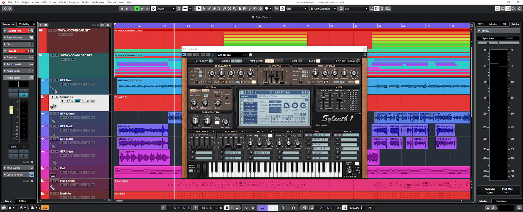Click the transport Record button
The height and width of the screenshot is (212, 523).
coord(293,208)
